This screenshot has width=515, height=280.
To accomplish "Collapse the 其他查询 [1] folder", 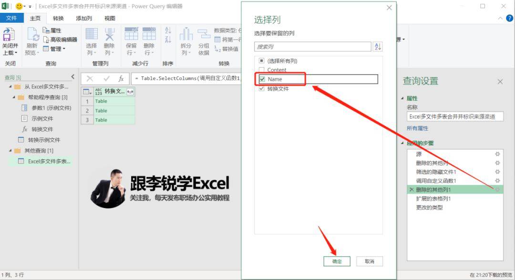I will (10, 151).
